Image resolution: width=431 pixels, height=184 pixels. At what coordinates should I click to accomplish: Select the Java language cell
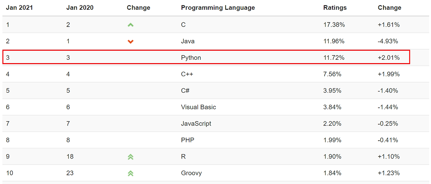[x=188, y=41]
